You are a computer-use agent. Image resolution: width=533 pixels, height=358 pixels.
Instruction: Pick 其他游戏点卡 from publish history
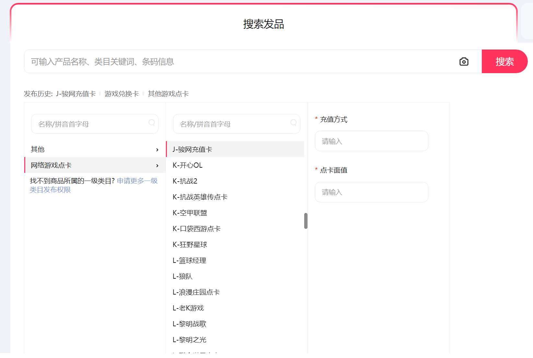pyautogui.click(x=168, y=94)
